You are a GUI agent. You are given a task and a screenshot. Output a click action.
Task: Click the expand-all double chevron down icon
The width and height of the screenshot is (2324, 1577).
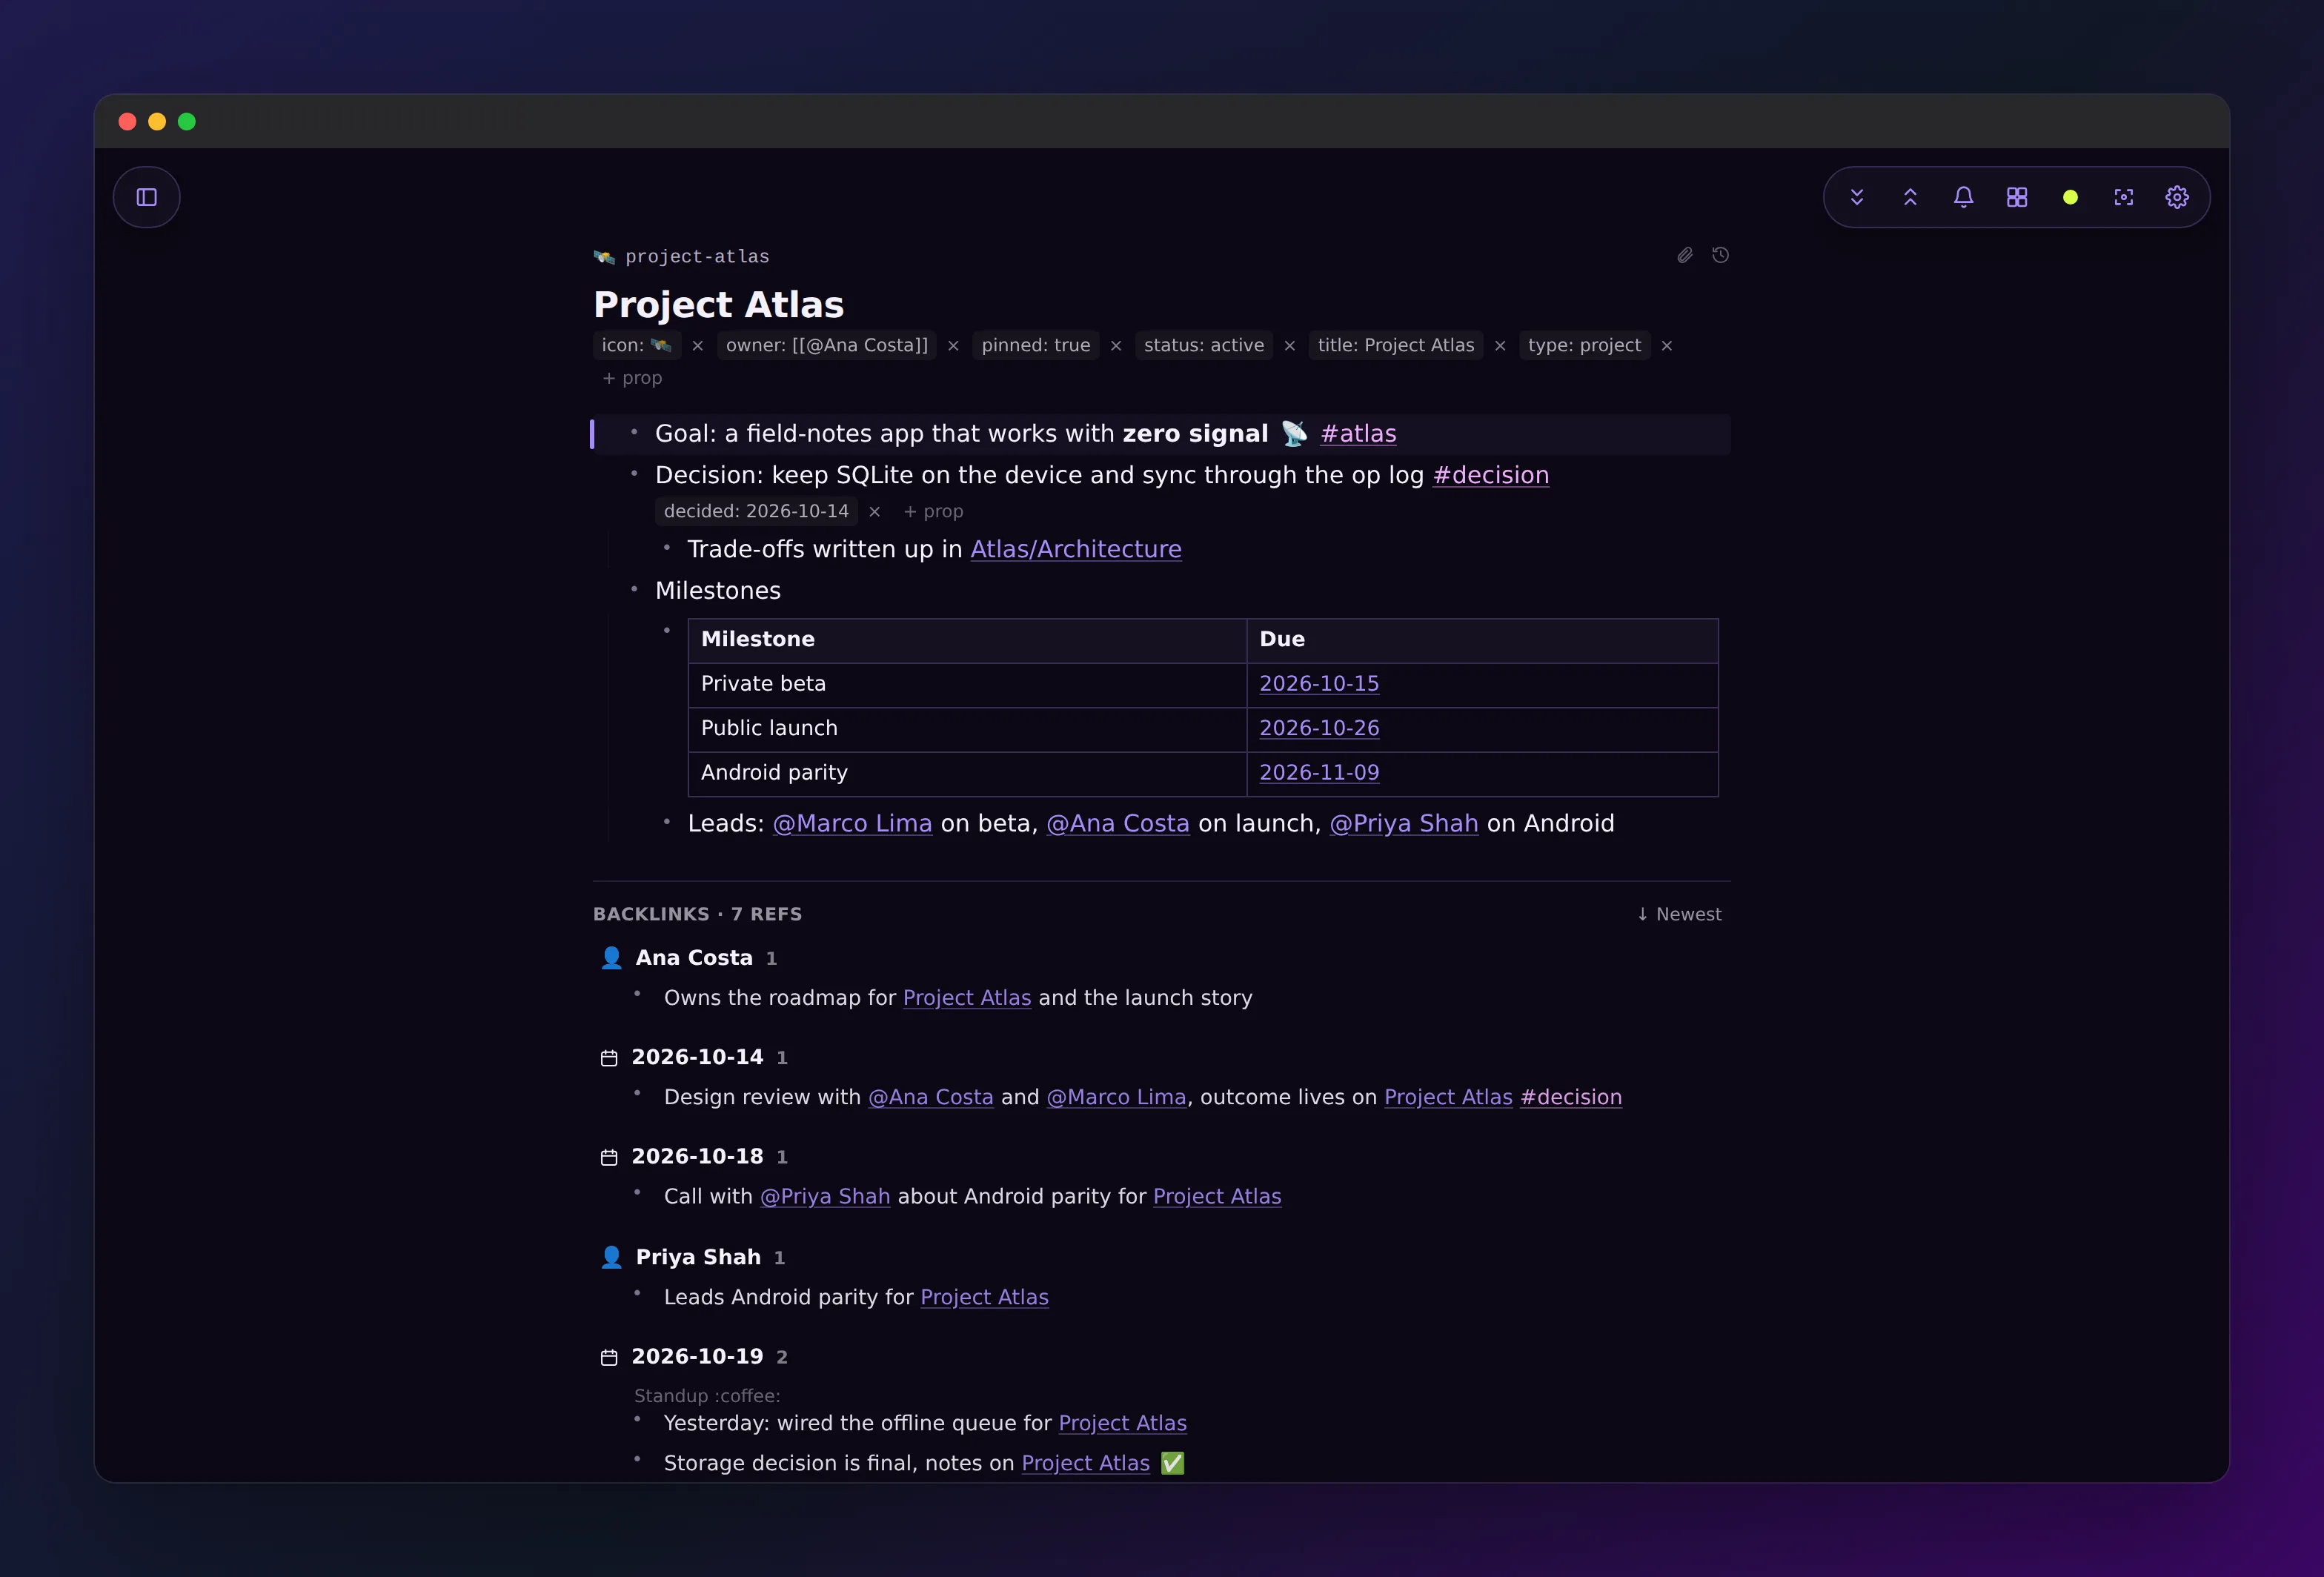(x=1857, y=197)
